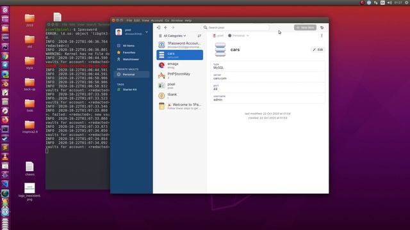This screenshot has height=230, width=410.
Task: Open the 2019 folder on the desktop
Action: pos(29,20)
